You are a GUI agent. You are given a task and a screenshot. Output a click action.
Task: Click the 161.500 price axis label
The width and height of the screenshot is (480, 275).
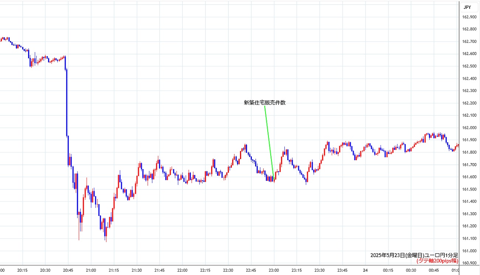coord(469,189)
